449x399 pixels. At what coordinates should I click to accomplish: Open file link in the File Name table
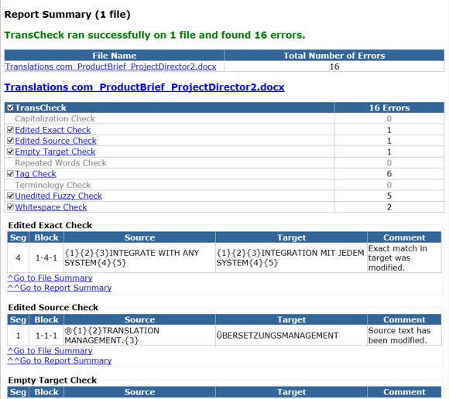pos(111,66)
